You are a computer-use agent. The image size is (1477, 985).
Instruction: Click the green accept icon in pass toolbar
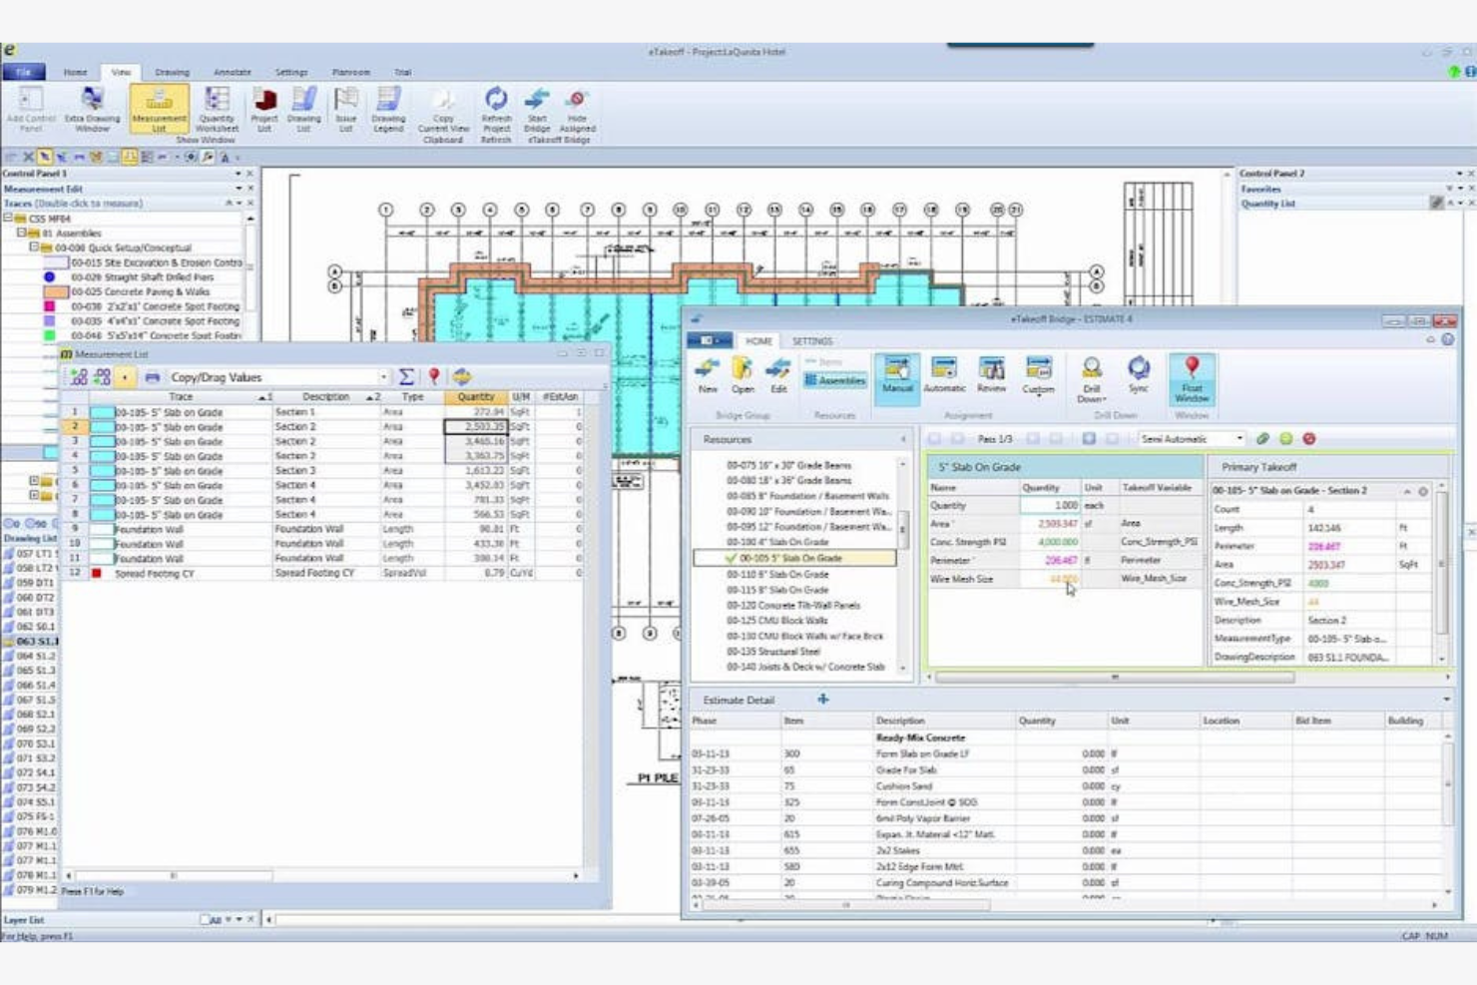click(1285, 439)
